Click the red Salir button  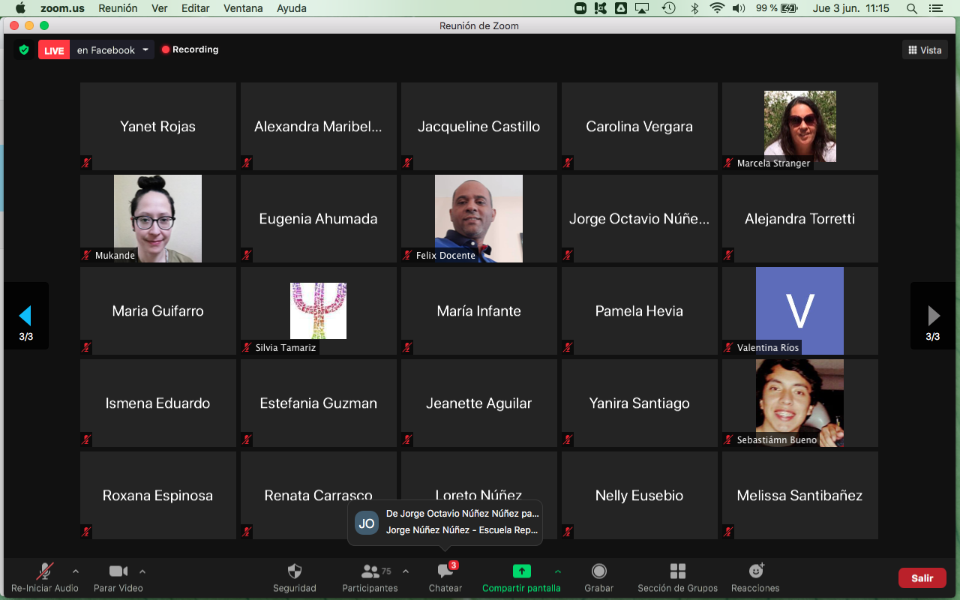922,578
